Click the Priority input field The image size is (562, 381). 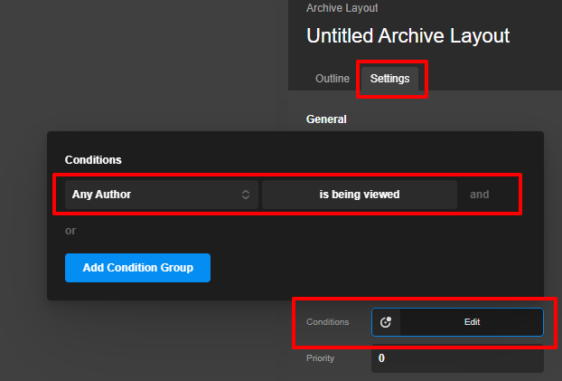(x=457, y=358)
